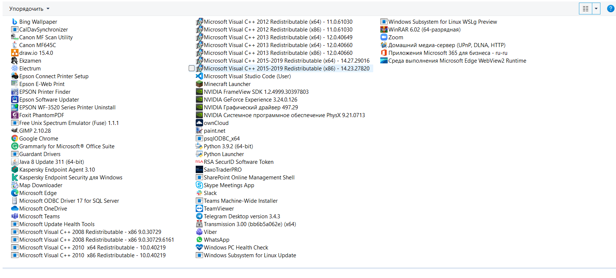Click the Viber icon
616x278 pixels.
199,232
